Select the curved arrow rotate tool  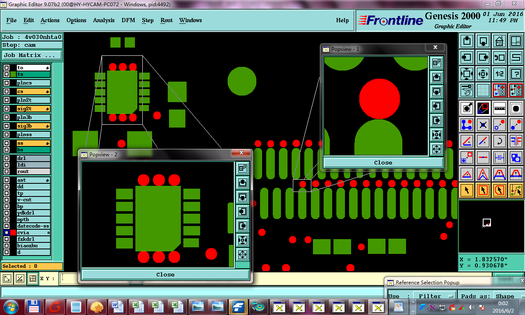(500, 141)
